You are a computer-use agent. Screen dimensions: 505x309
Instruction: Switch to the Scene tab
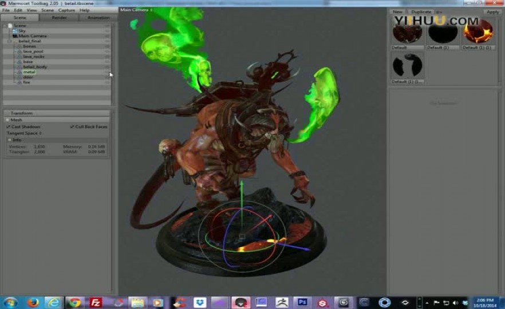click(20, 18)
